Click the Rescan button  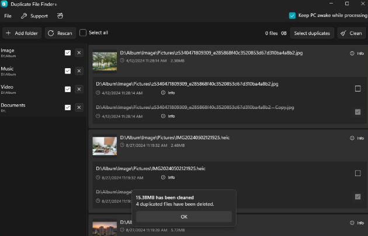pos(60,33)
